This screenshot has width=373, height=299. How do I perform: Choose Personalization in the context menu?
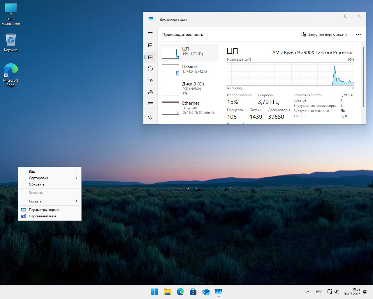point(42,216)
